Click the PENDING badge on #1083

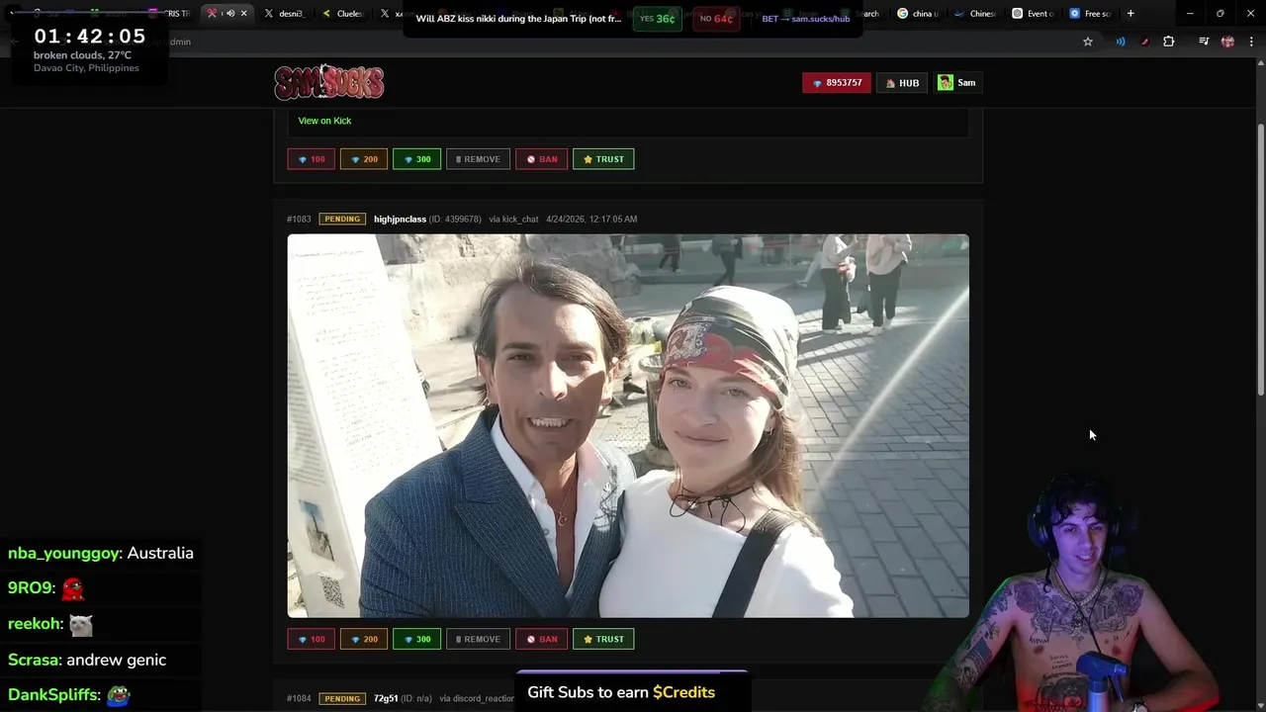pos(342,219)
